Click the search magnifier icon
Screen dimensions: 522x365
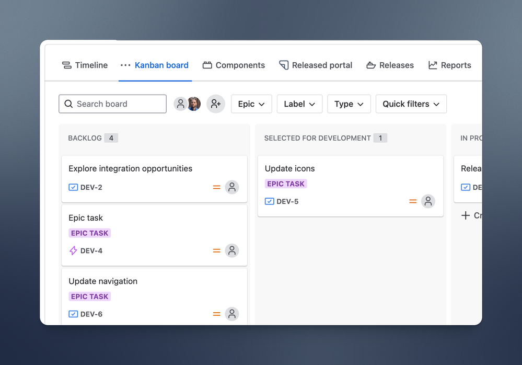pyautogui.click(x=68, y=104)
